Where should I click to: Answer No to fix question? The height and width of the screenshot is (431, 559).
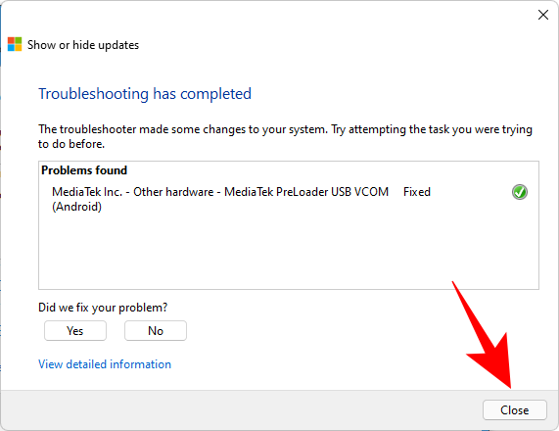(156, 331)
